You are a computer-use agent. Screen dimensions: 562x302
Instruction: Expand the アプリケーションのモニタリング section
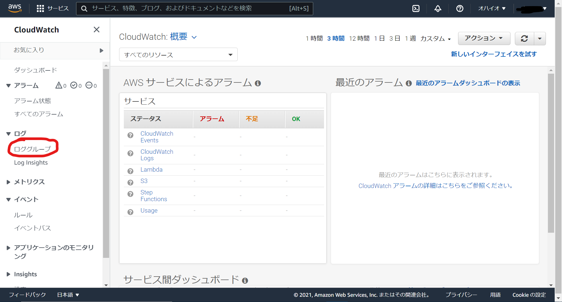pyautogui.click(x=8, y=248)
